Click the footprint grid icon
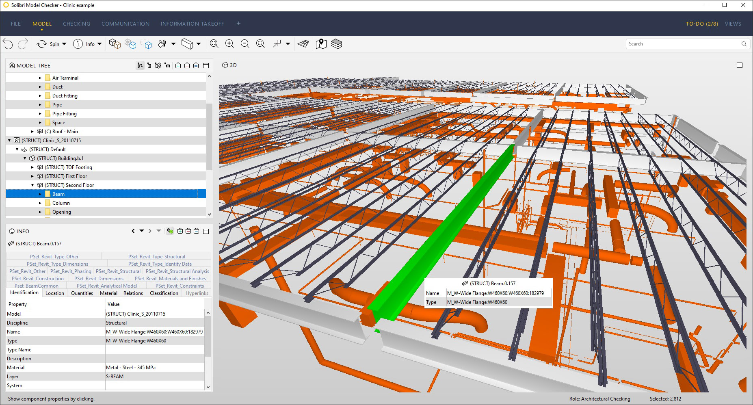The height and width of the screenshot is (405, 753). click(303, 44)
